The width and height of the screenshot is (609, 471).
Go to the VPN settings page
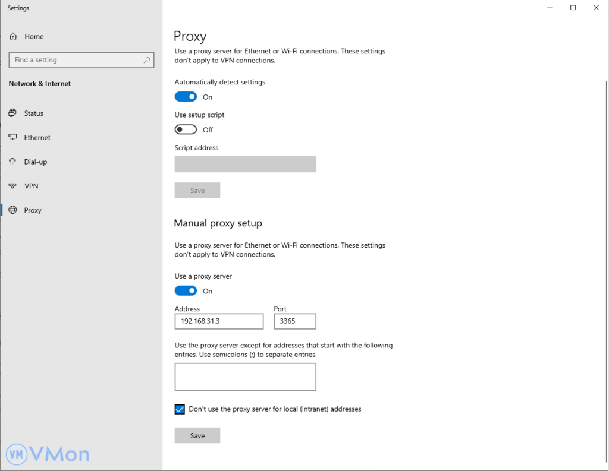32,186
